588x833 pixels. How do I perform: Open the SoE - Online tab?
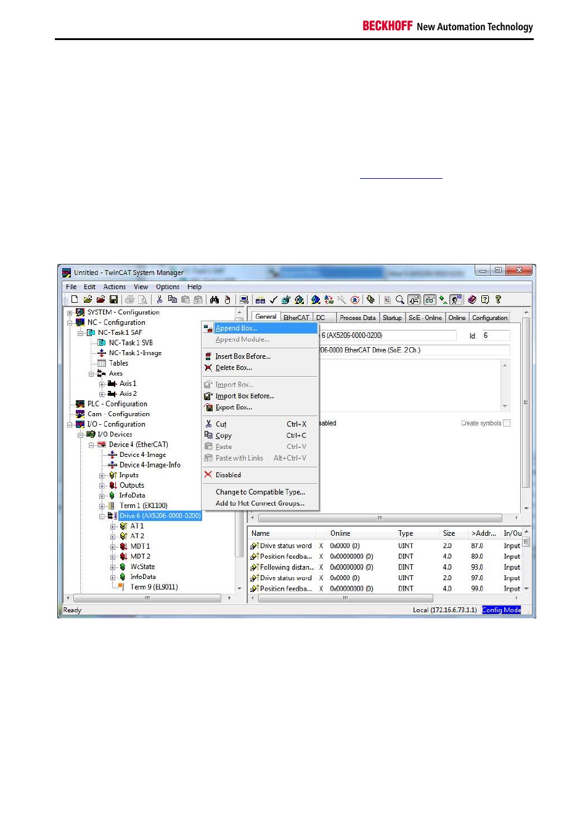click(425, 318)
